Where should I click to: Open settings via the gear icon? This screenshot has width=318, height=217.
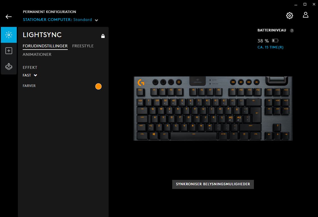(x=290, y=16)
